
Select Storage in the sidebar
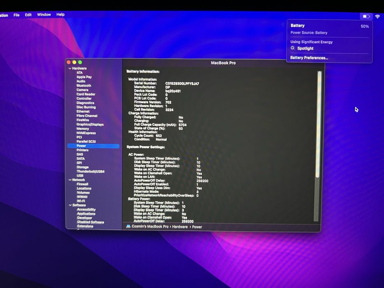[83, 167]
